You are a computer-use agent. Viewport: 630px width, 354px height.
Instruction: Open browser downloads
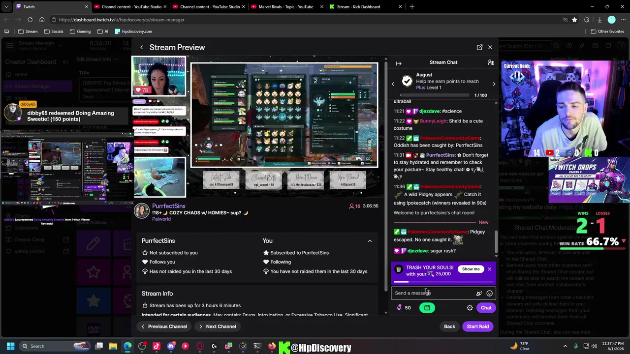[599, 20]
